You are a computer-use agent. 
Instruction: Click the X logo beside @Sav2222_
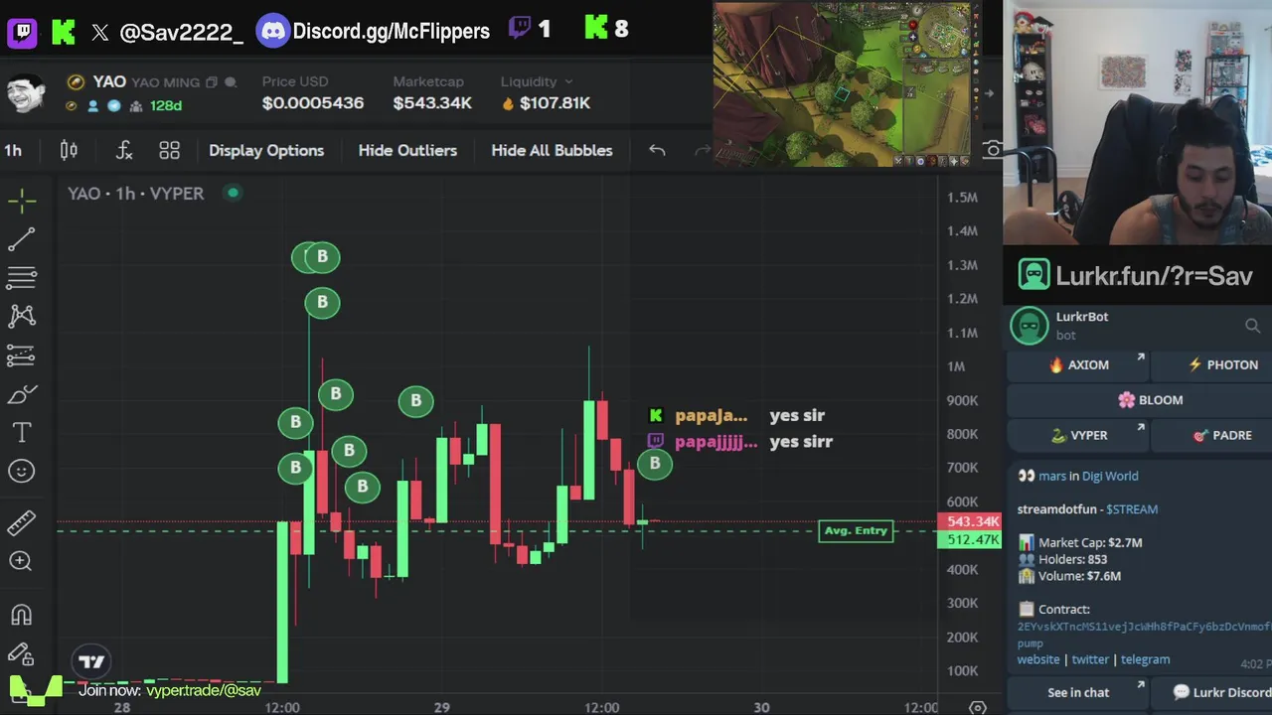pyautogui.click(x=99, y=32)
